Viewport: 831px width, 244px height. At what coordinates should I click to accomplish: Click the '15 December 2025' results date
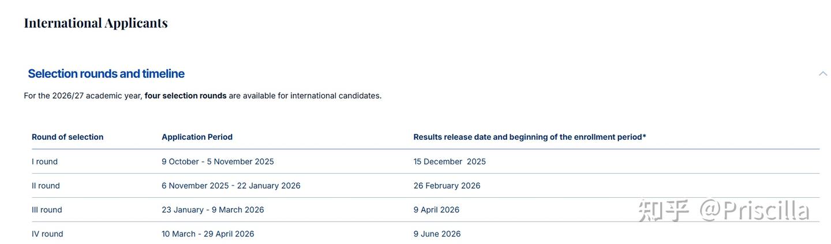[x=450, y=162]
